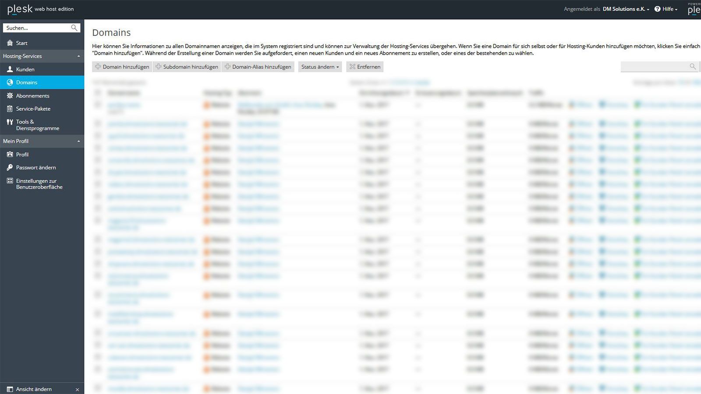This screenshot has width=701, height=394.
Task: Open the Status ändern dropdown
Action: tap(319, 67)
